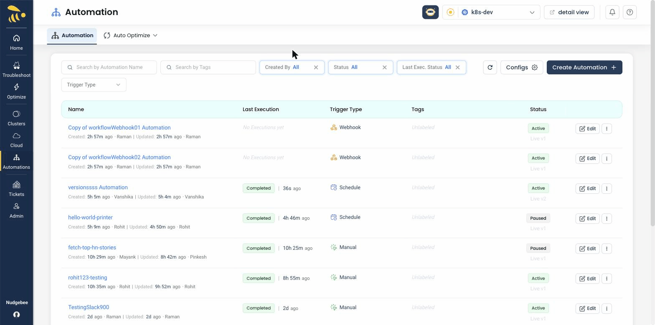Edit Copy of workflowWebhook01 Automation
The width and height of the screenshot is (655, 325).
[587, 129]
